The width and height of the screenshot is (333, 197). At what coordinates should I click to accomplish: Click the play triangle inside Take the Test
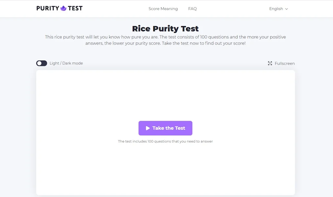point(147,128)
